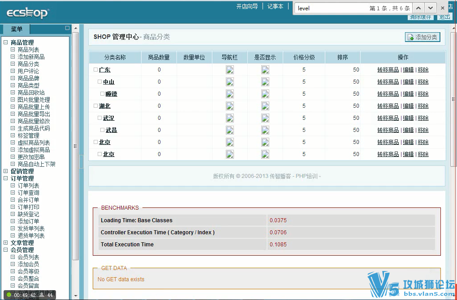Click 清除缓存 link in header

coord(420,17)
